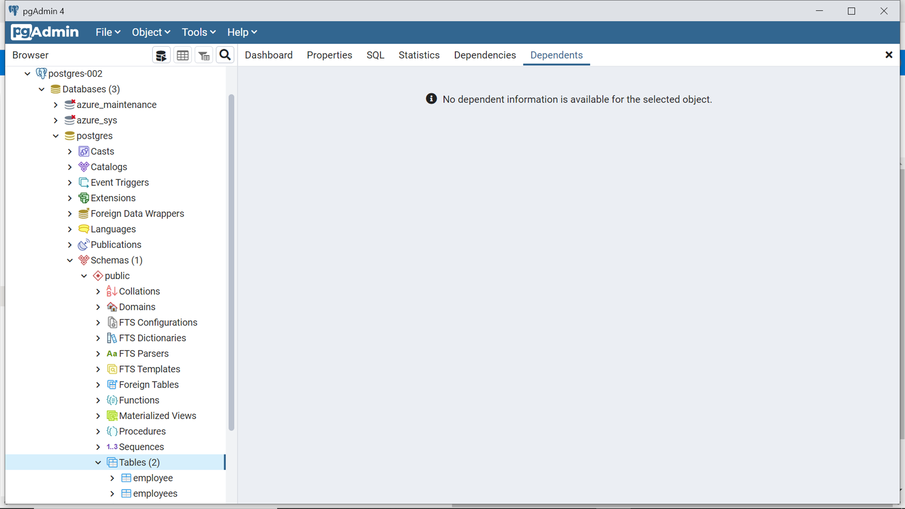Select the employees table
Viewport: 905px width, 509px height.
155,494
